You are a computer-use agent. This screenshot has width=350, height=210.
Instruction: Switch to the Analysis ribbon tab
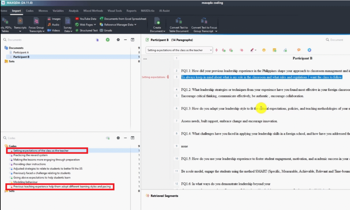click(x=73, y=11)
